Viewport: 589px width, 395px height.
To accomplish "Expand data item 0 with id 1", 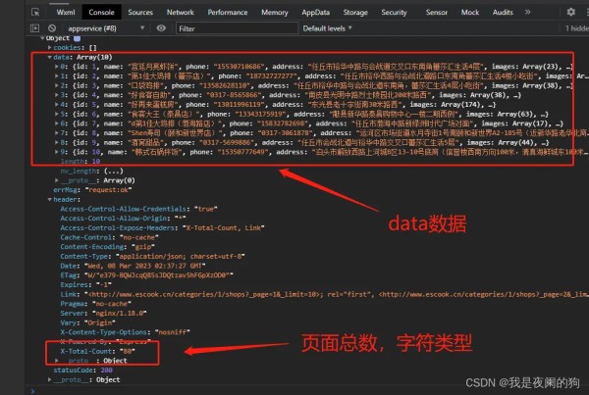I will [x=57, y=67].
